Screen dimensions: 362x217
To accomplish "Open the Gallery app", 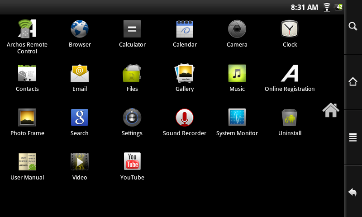I will coord(185,74).
